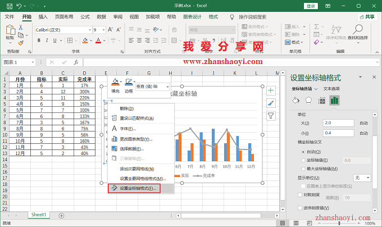Screen dimensions: 382x227
Task: Switch to 文本选项 in format pane
Action: click(x=331, y=89)
